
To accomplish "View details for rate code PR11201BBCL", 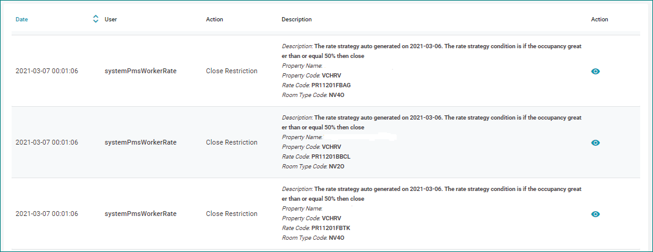I will (x=596, y=143).
